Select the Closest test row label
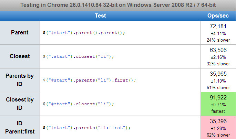 point(20,56)
